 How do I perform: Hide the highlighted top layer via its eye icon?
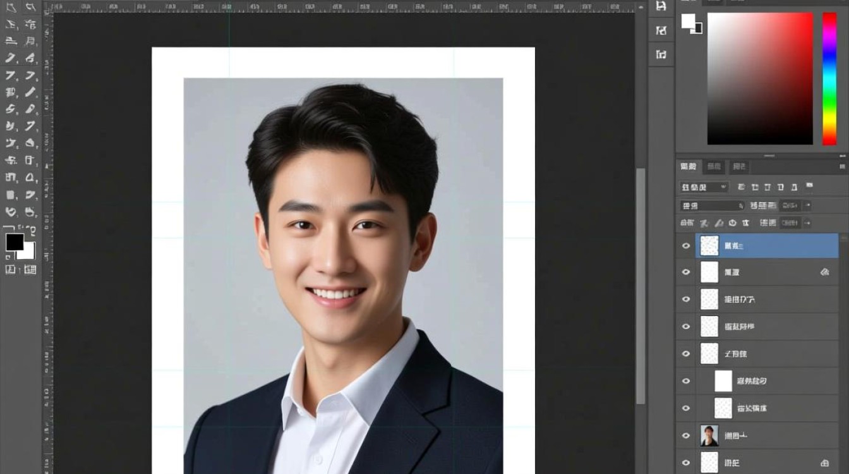point(686,246)
